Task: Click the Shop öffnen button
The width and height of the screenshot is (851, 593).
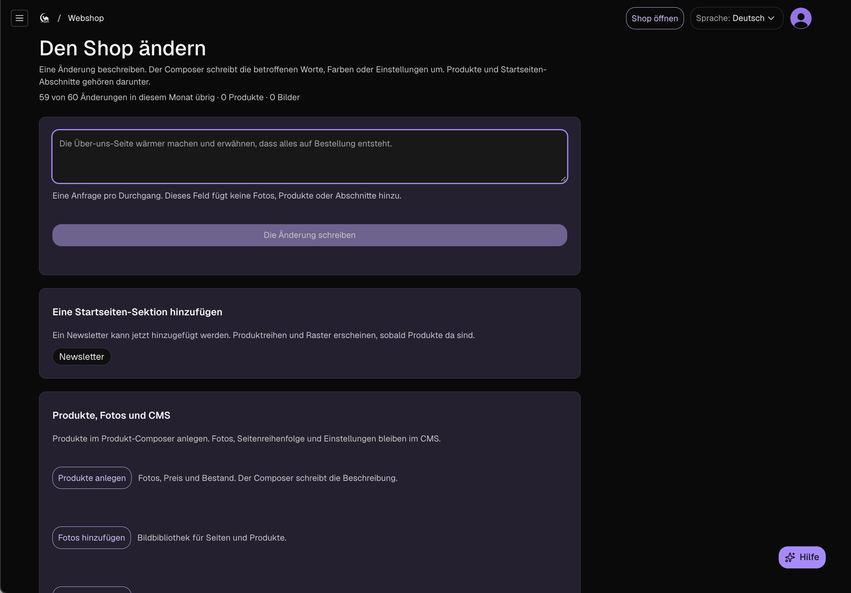Action: pos(655,18)
